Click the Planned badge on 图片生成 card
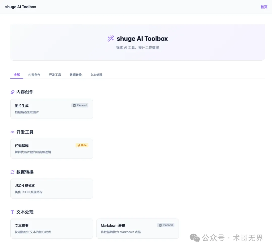The image size is (272, 249). point(80,105)
